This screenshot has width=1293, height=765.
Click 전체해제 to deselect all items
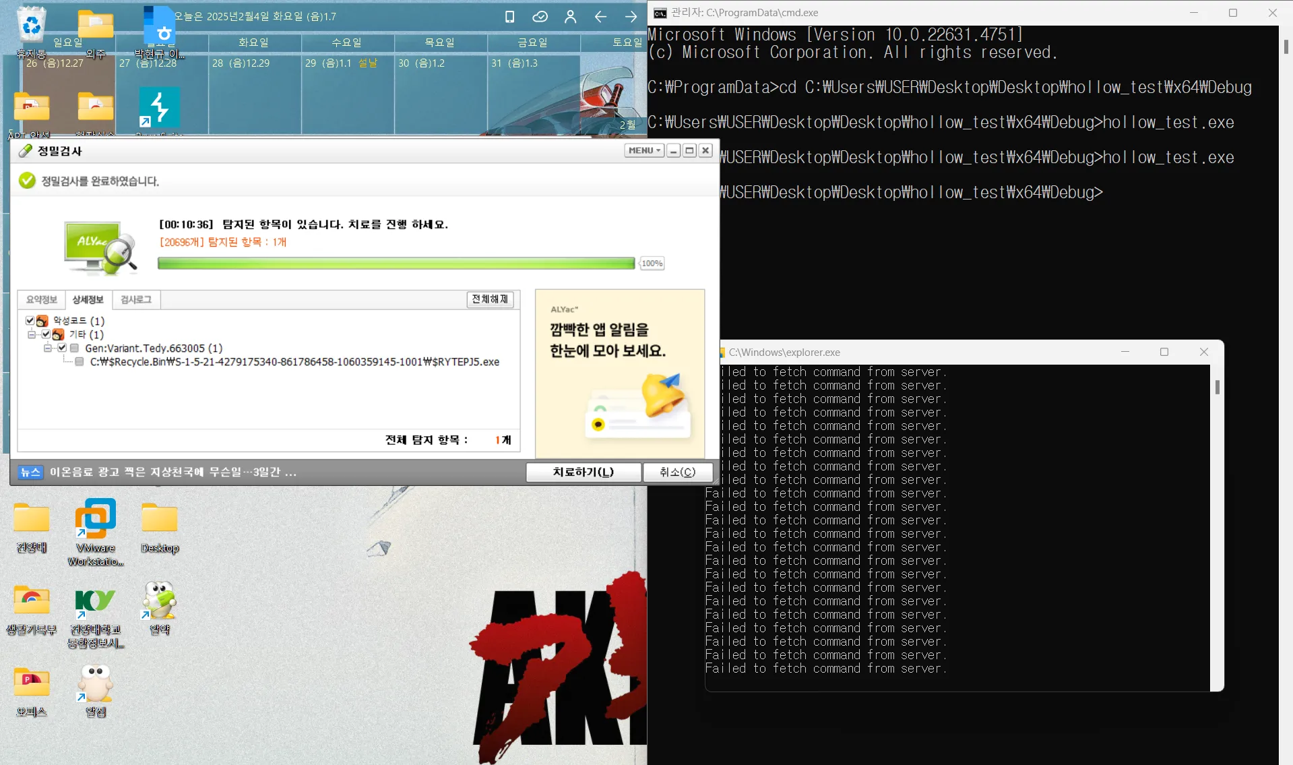click(490, 299)
